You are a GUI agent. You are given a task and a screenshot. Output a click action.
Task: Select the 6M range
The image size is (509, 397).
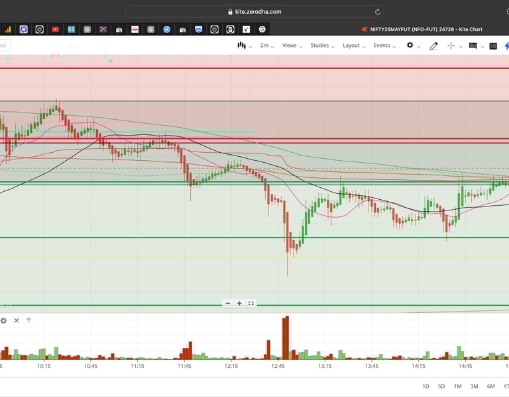coord(491,386)
